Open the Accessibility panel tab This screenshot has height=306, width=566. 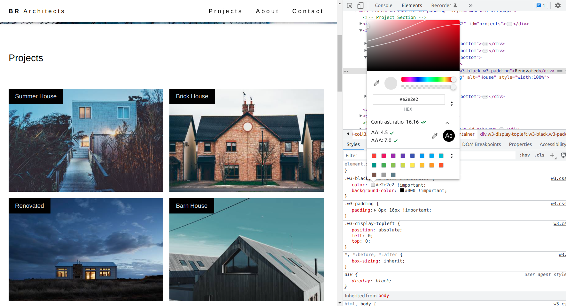(553, 144)
